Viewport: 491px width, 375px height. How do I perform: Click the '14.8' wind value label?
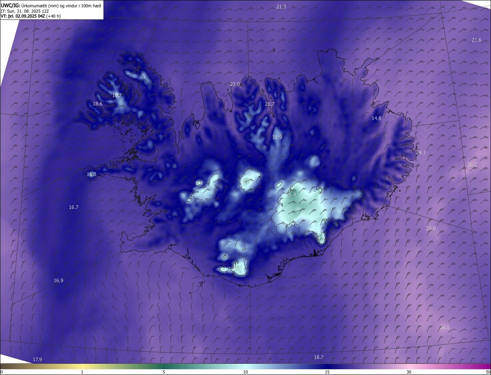point(376,118)
